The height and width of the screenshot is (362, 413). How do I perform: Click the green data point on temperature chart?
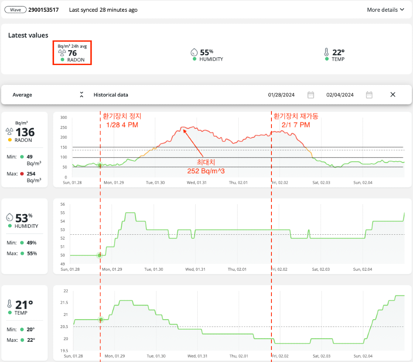coord(101,320)
